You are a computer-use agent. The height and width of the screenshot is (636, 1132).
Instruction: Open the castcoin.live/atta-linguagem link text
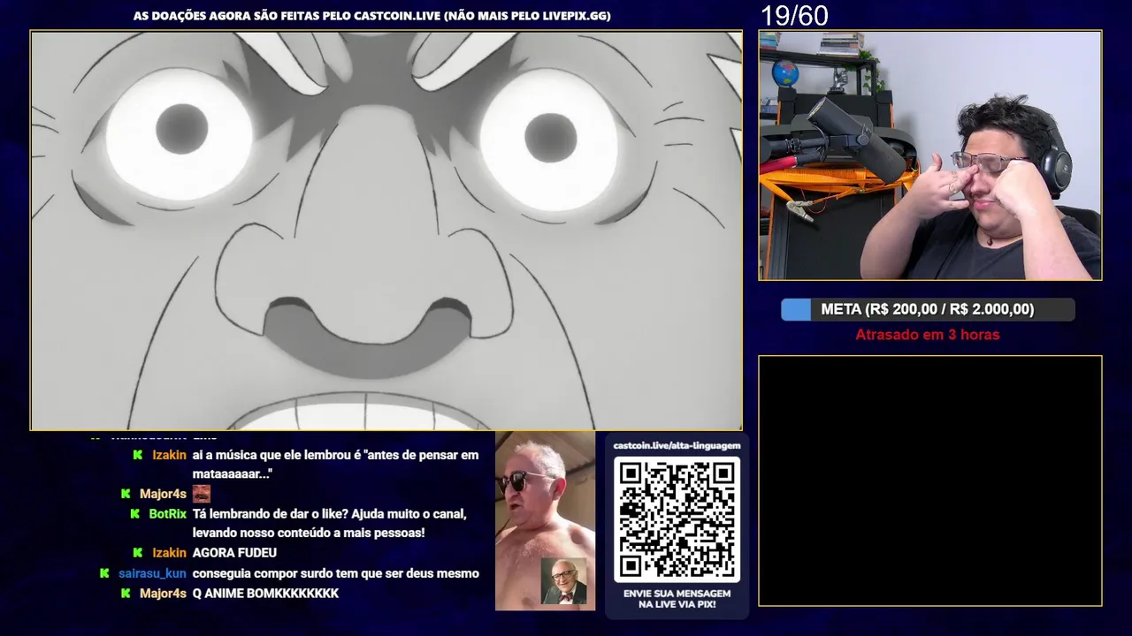tap(677, 446)
